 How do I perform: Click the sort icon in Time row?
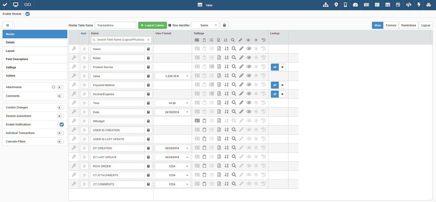(226, 103)
